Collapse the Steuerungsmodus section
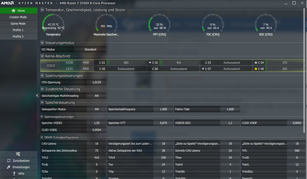This screenshot has height=179, width=307. pyautogui.click(x=42, y=42)
